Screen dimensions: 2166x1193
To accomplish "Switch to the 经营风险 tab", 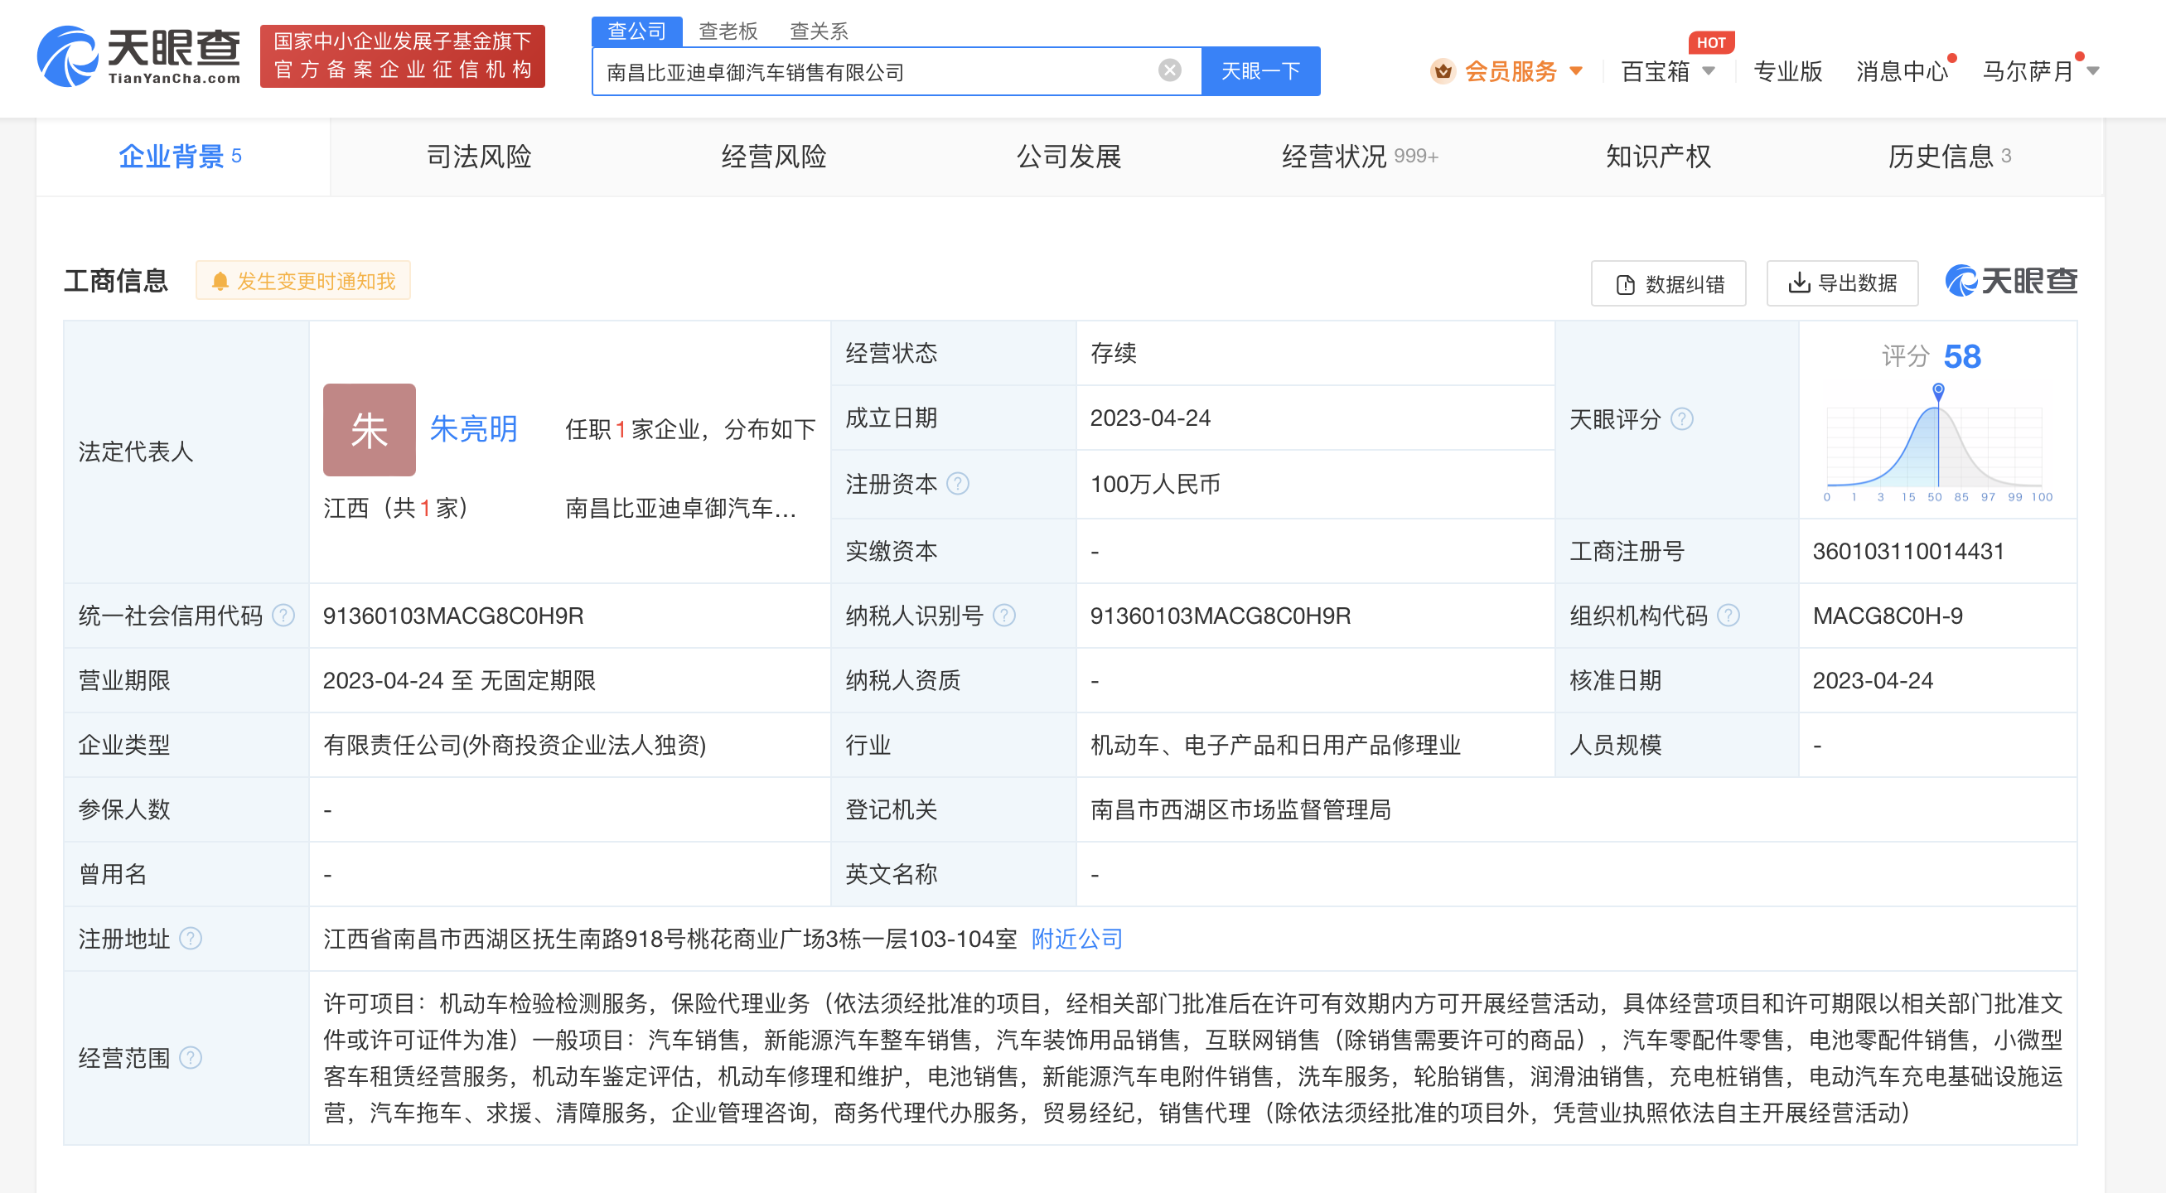I will [x=774, y=157].
